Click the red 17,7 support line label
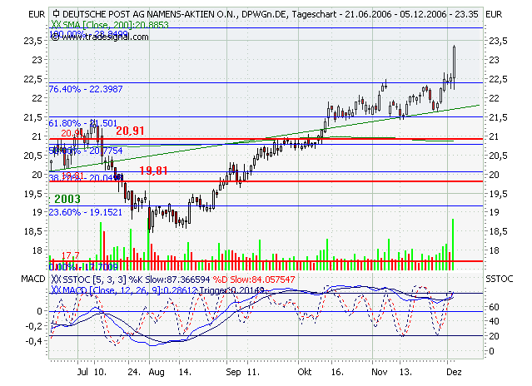This screenshot has width=532, height=386. (70, 255)
